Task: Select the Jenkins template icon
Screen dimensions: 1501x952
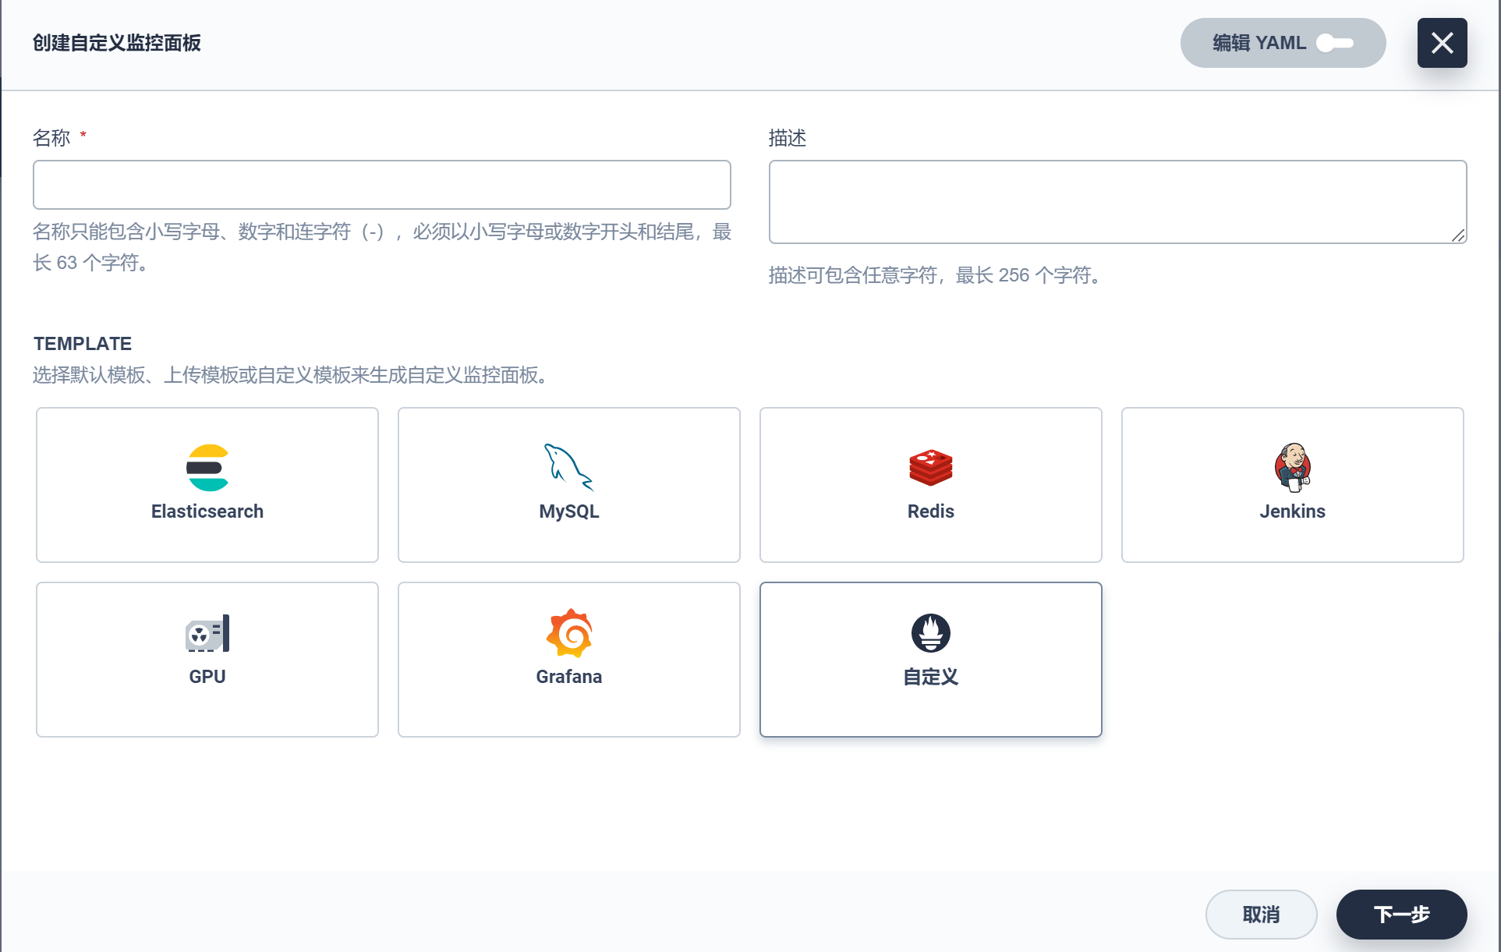Action: coord(1293,468)
